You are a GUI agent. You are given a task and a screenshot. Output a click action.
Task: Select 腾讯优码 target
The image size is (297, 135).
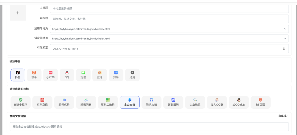point(64,102)
